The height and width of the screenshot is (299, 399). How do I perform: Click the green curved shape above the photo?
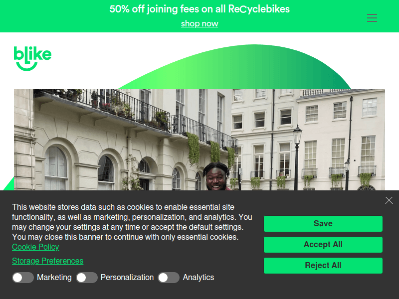coord(235,67)
